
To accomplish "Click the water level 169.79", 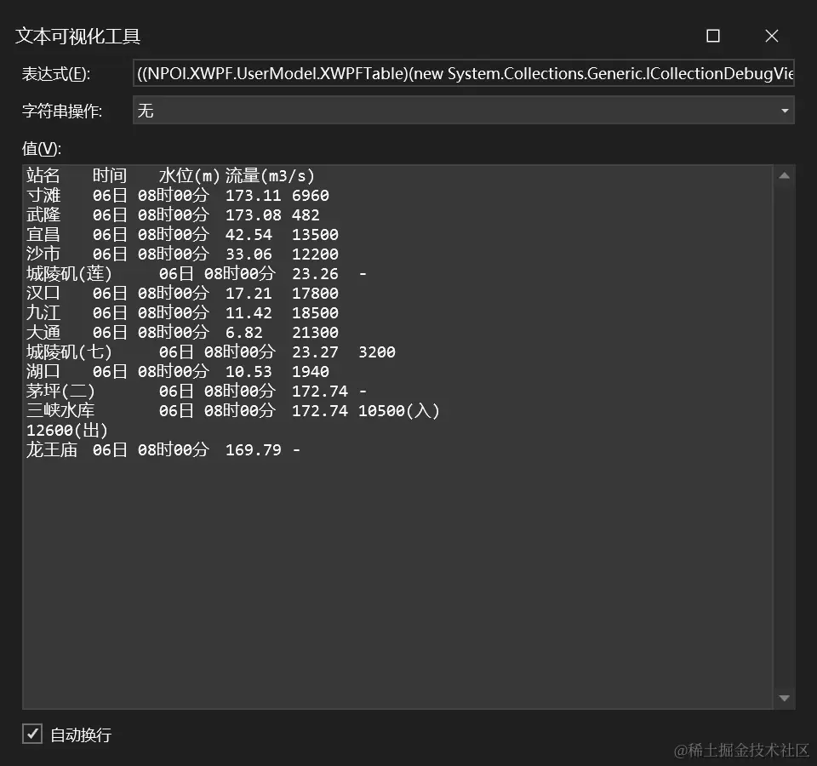I will point(254,449).
